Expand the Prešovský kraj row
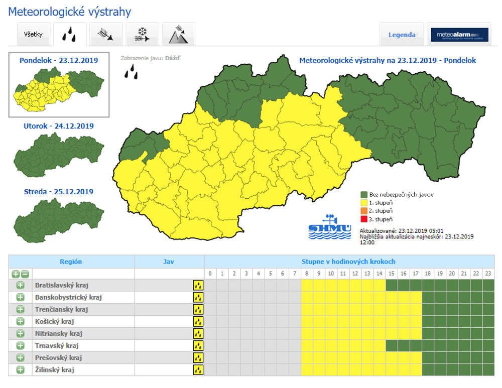The width and height of the screenshot is (502, 388). [20, 358]
